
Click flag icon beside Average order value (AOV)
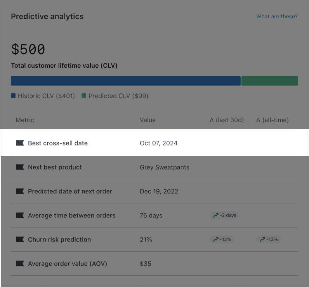click(x=20, y=264)
